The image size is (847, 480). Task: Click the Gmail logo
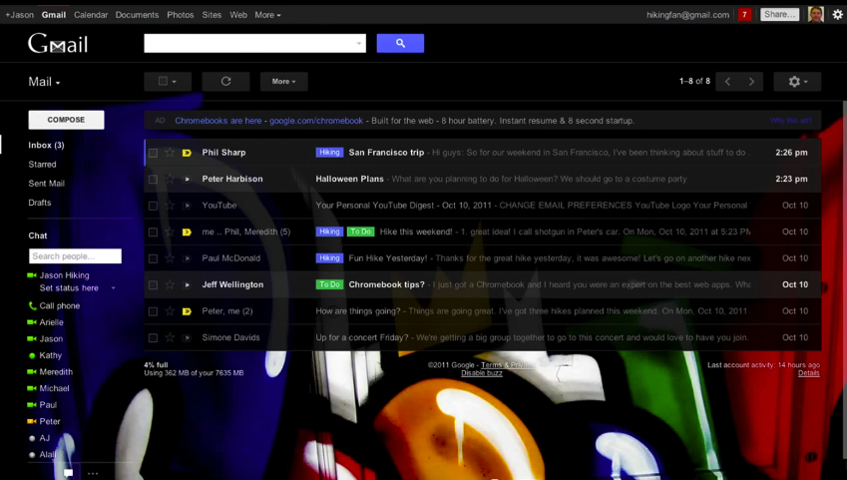tap(58, 44)
